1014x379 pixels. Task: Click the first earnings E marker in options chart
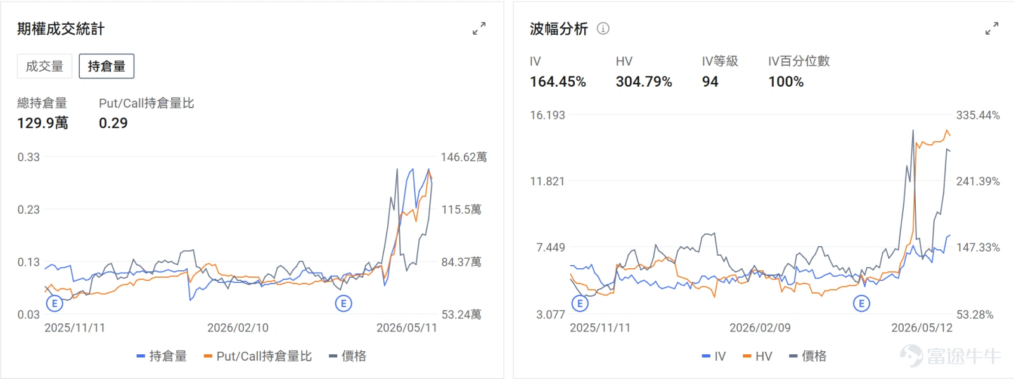(x=55, y=304)
